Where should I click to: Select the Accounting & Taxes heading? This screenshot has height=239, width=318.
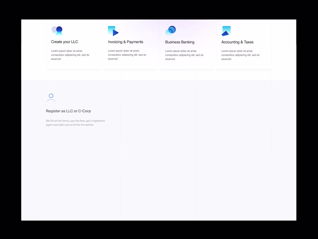(x=237, y=42)
